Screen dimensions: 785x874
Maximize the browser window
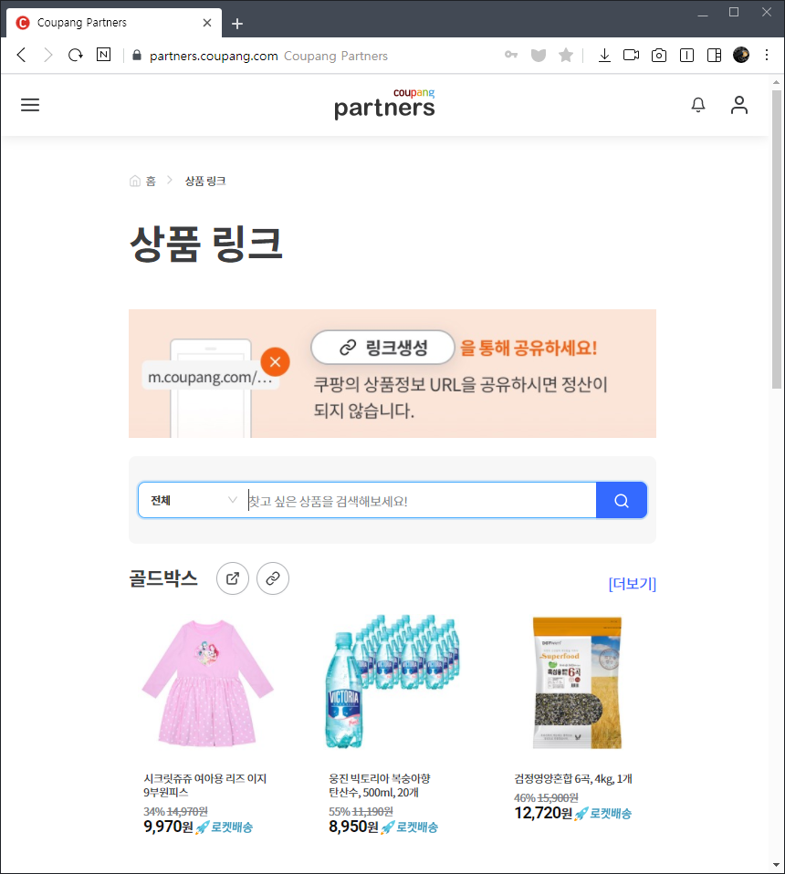pyautogui.click(x=734, y=12)
